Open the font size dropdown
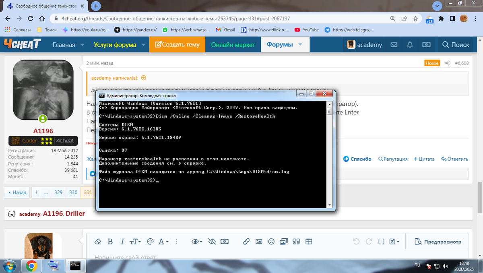The image size is (483, 273). 135,242
